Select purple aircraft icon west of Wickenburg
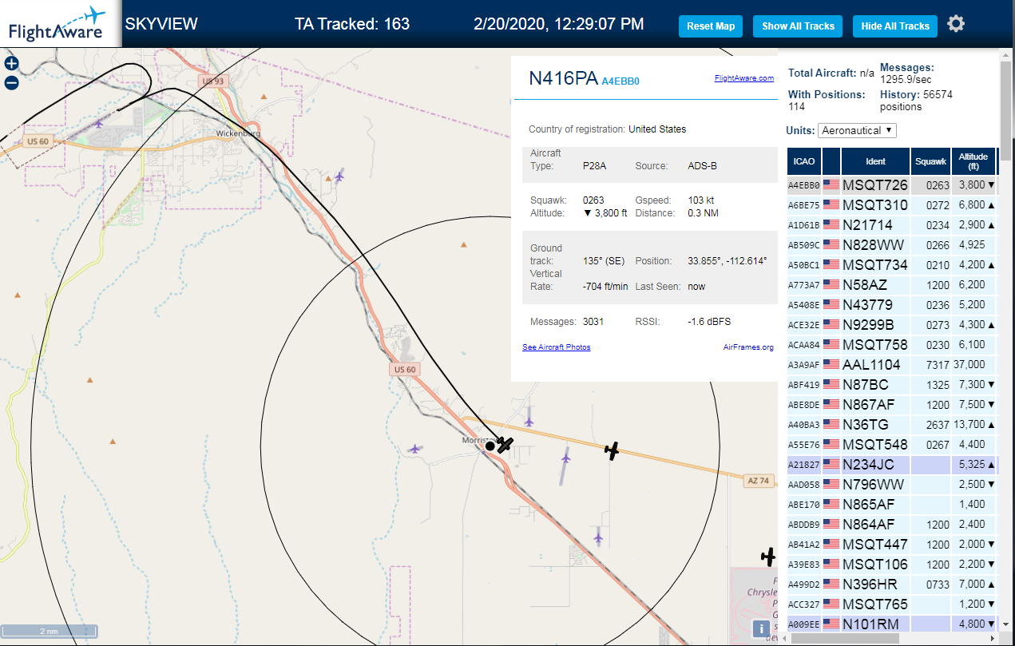Viewport: 1015px width, 646px height. [x=99, y=124]
